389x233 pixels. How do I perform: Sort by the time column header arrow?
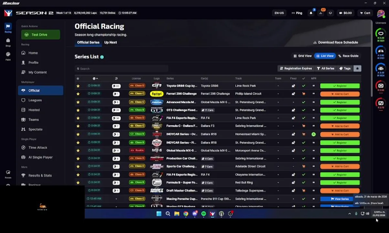coord(95,78)
